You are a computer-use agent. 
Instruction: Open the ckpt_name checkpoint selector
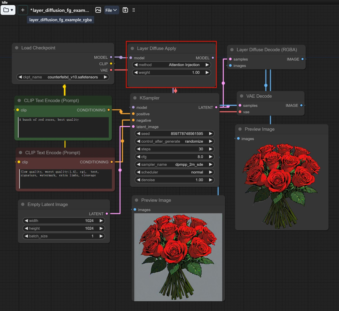click(63, 77)
